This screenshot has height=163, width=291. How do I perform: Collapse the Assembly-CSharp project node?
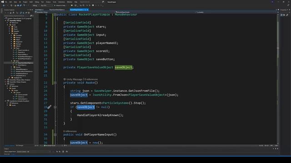coord(5,21)
